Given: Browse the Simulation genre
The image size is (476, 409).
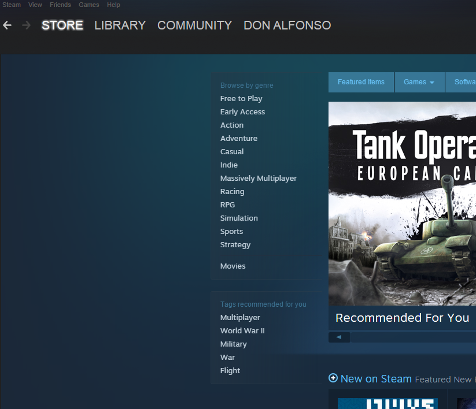Looking at the screenshot, I should 239,218.
